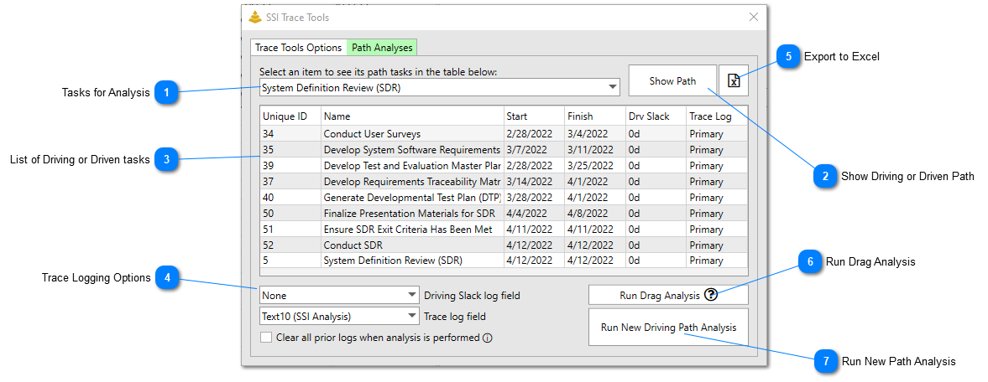Sort by the Unique ID column header
988x382 pixels.
coord(290,116)
